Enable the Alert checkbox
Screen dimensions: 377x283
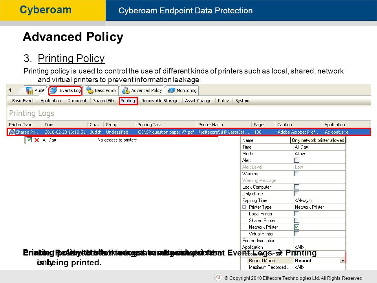click(297, 160)
